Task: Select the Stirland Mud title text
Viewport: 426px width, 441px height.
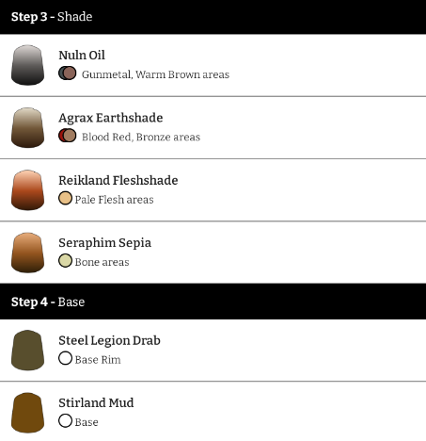Action: (x=96, y=402)
